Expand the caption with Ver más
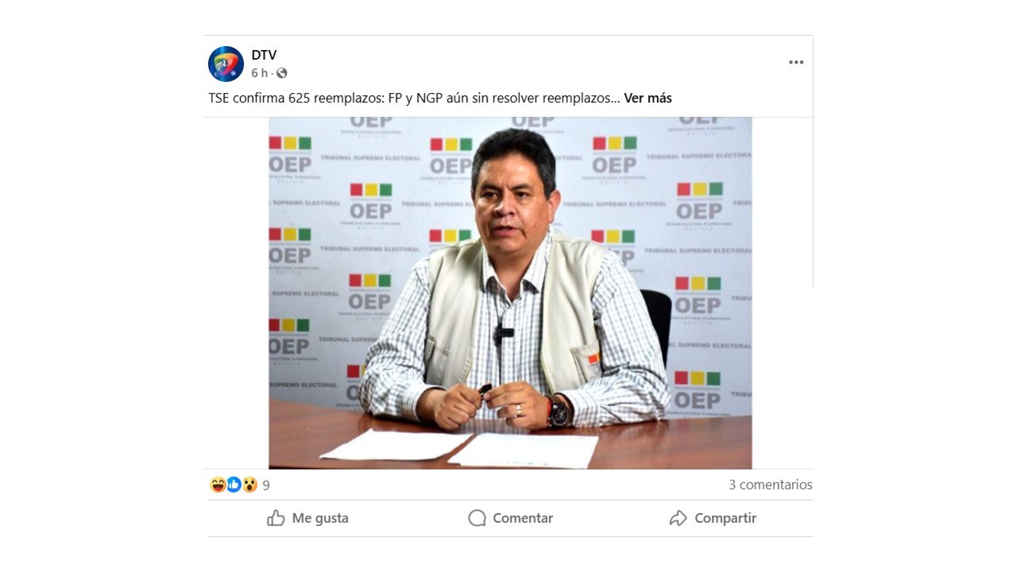 tap(648, 98)
